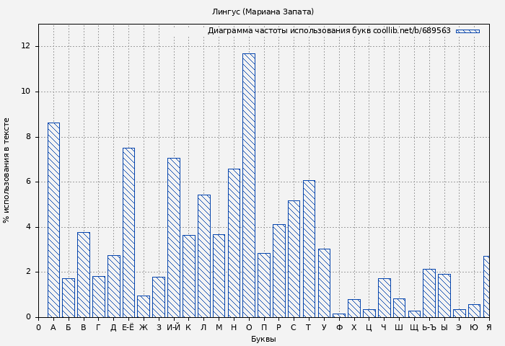The image size is (505, 346).
Task: Click the y-axis title '% использования в тексте'
Action: (x=7, y=170)
